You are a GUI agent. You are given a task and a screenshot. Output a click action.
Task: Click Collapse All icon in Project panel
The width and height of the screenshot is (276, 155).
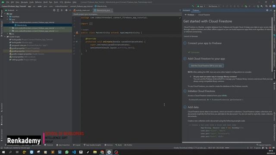(x=62, y=10)
